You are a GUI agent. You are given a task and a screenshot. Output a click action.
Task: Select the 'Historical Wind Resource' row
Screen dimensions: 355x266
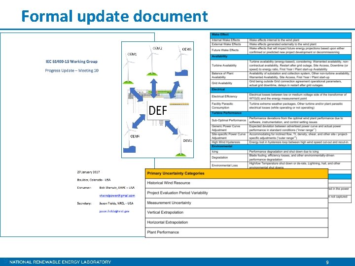[237, 183]
